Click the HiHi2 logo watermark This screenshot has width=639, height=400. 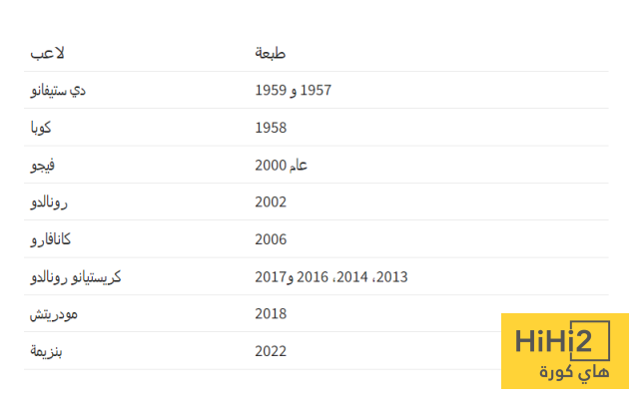click(x=565, y=351)
